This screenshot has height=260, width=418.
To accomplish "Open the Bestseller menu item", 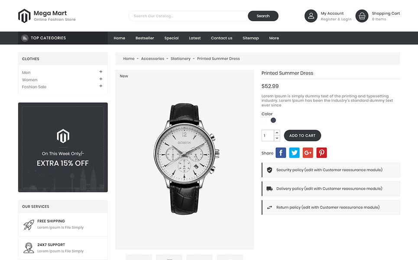I will point(145,38).
